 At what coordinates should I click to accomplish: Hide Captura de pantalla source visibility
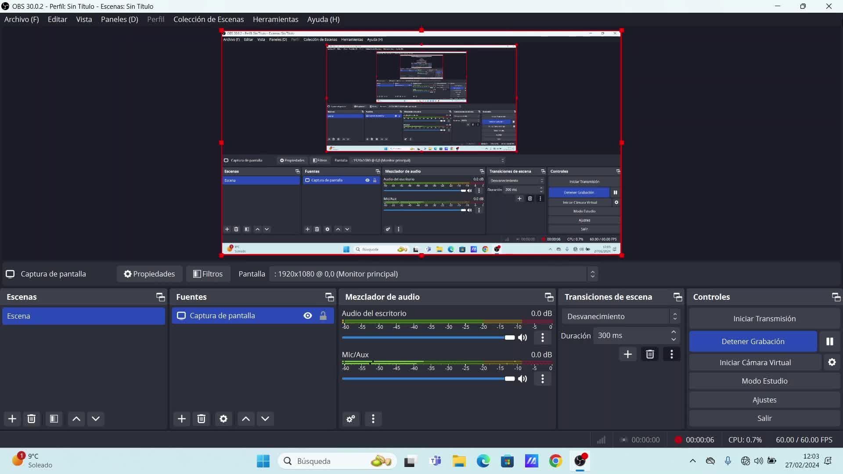(308, 316)
